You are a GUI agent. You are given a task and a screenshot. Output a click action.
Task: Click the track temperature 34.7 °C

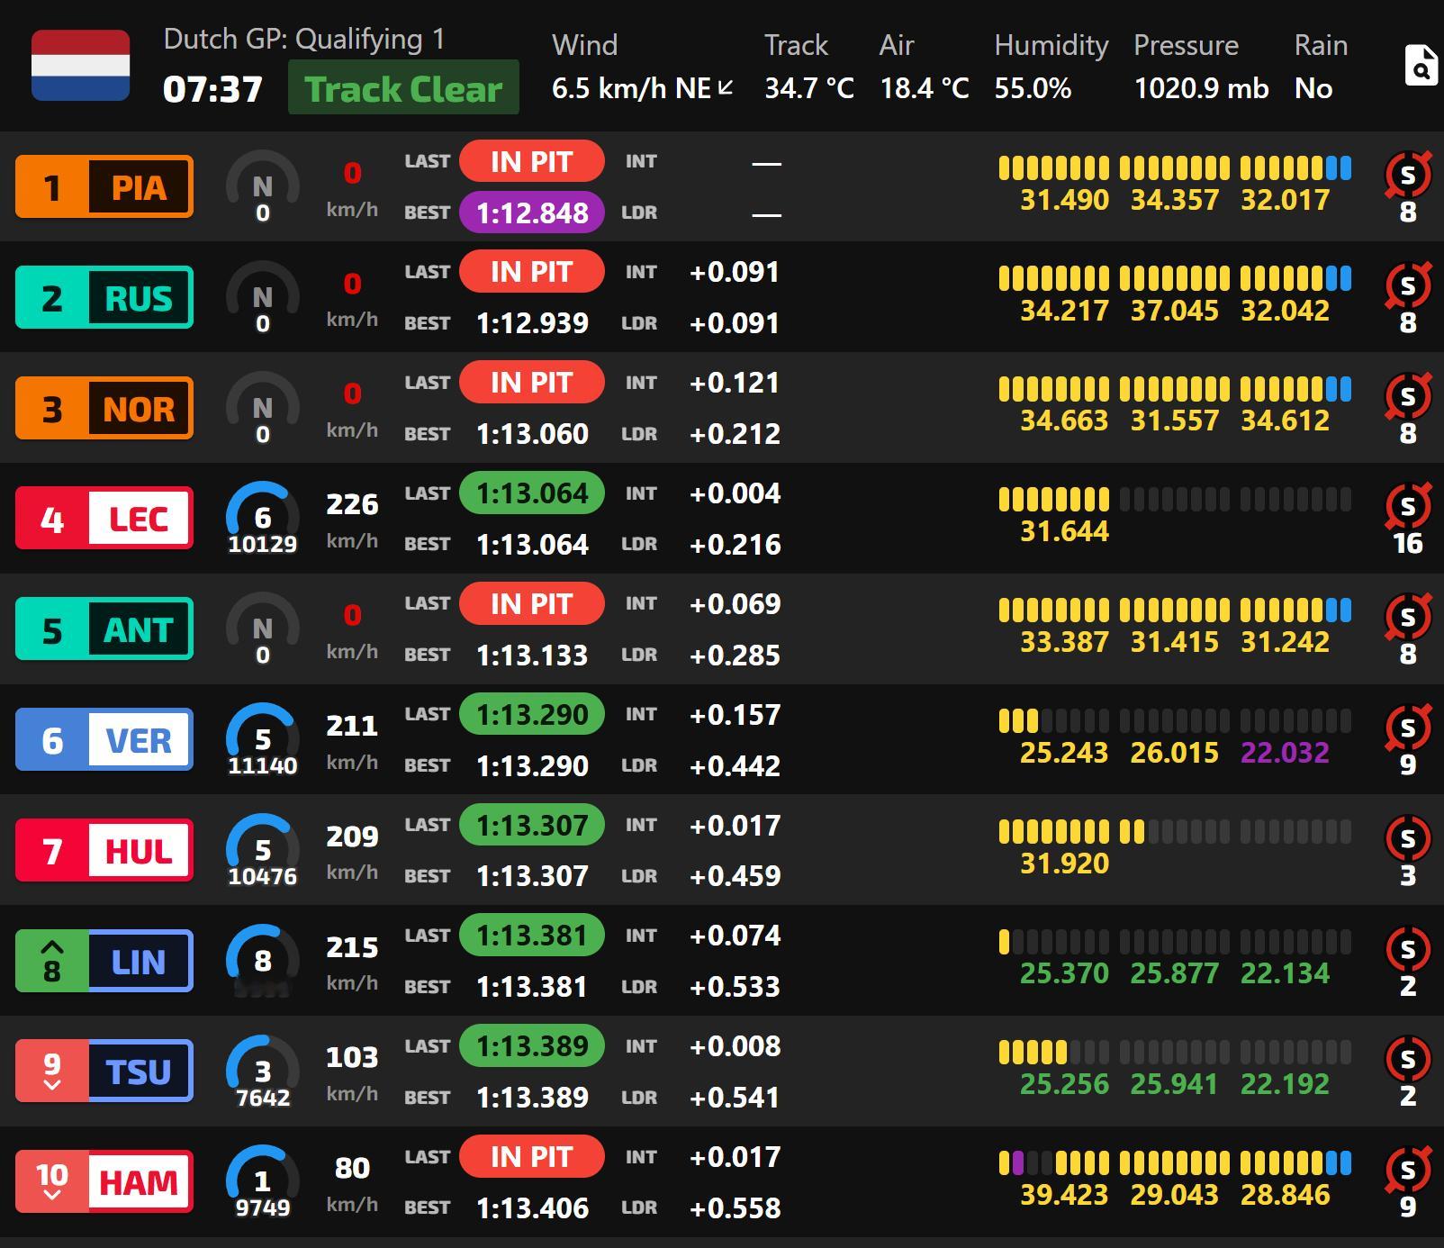pyautogui.click(x=809, y=88)
